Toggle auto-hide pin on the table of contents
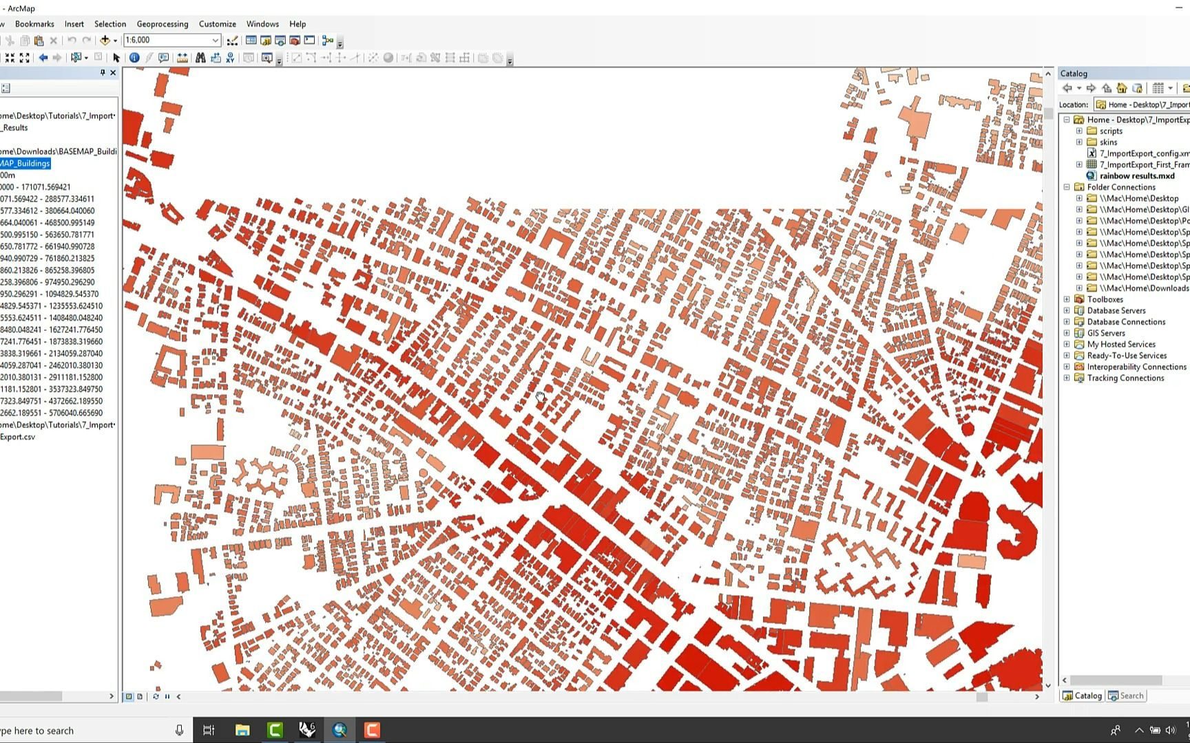Screen dimensions: 1190x743 (103, 73)
